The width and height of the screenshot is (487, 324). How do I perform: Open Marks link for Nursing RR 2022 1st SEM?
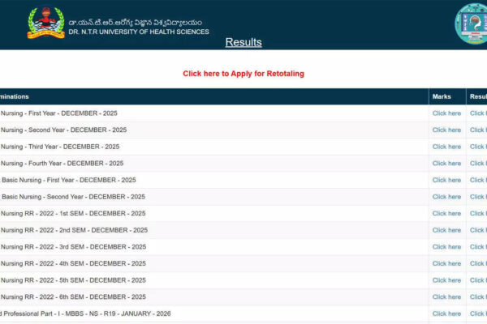click(x=446, y=214)
